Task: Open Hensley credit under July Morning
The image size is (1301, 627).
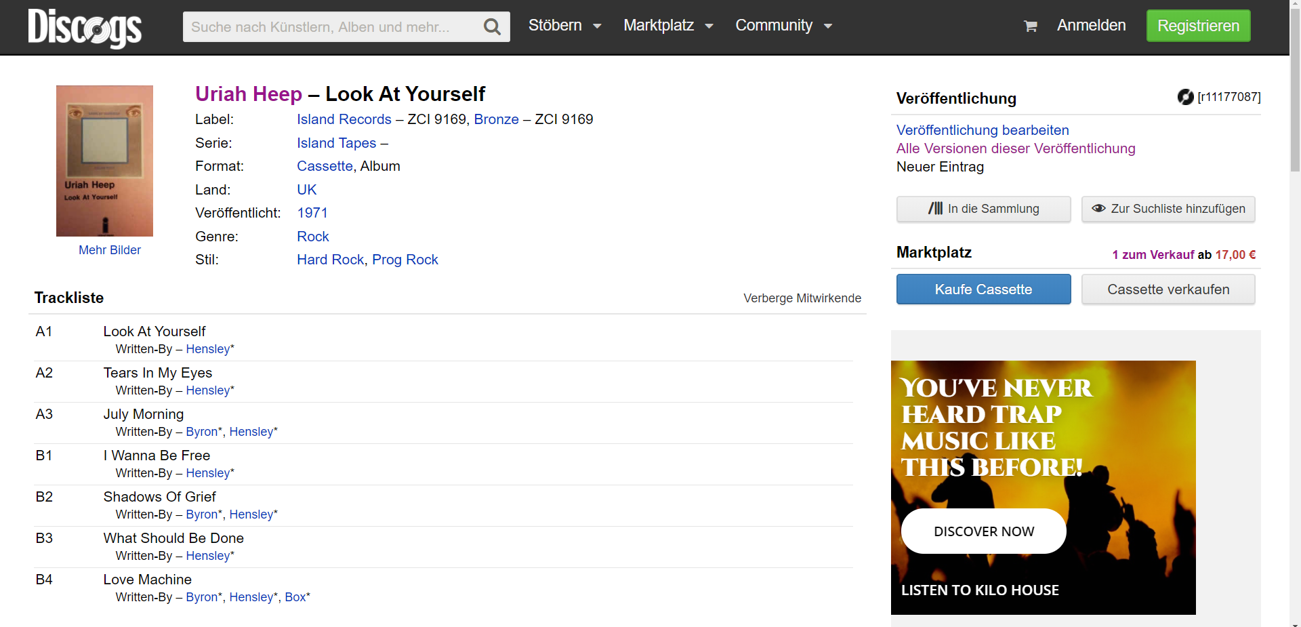Action: (251, 432)
